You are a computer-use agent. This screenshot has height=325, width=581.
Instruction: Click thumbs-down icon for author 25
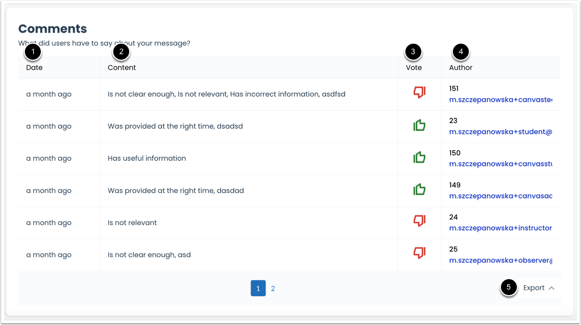(x=419, y=253)
